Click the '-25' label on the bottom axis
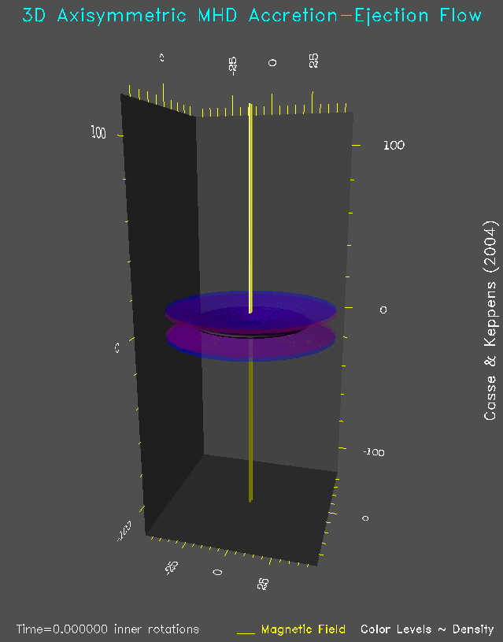Image resolution: width=503 pixels, height=642 pixels. 172,567
